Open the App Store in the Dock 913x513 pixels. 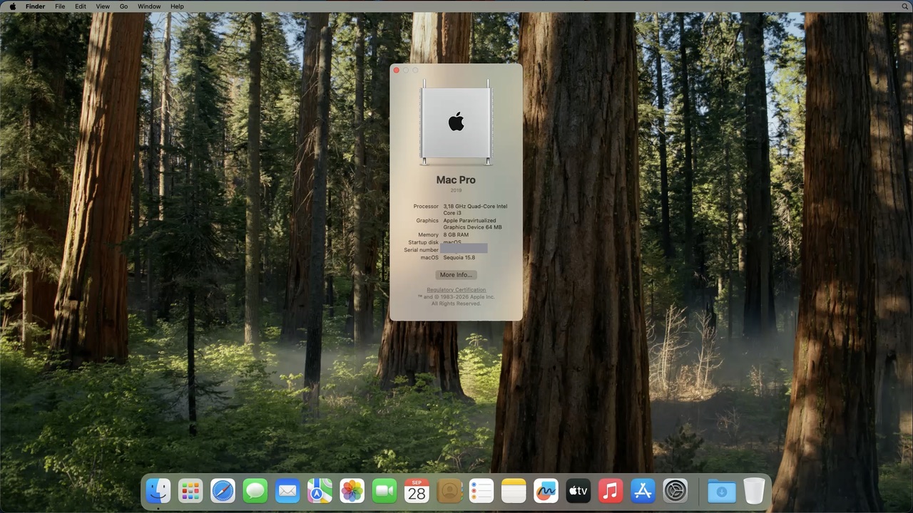click(x=643, y=491)
